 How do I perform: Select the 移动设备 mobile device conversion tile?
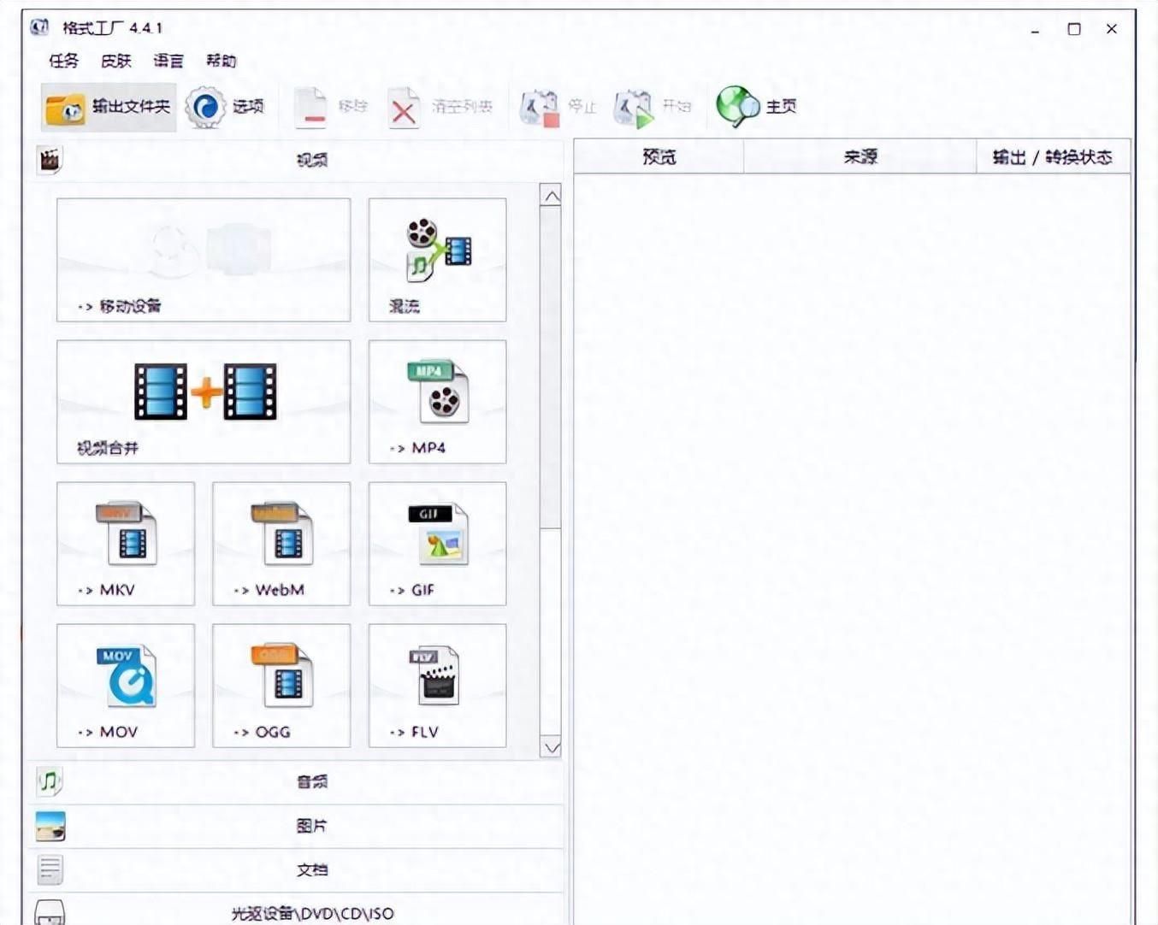tap(204, 260)
